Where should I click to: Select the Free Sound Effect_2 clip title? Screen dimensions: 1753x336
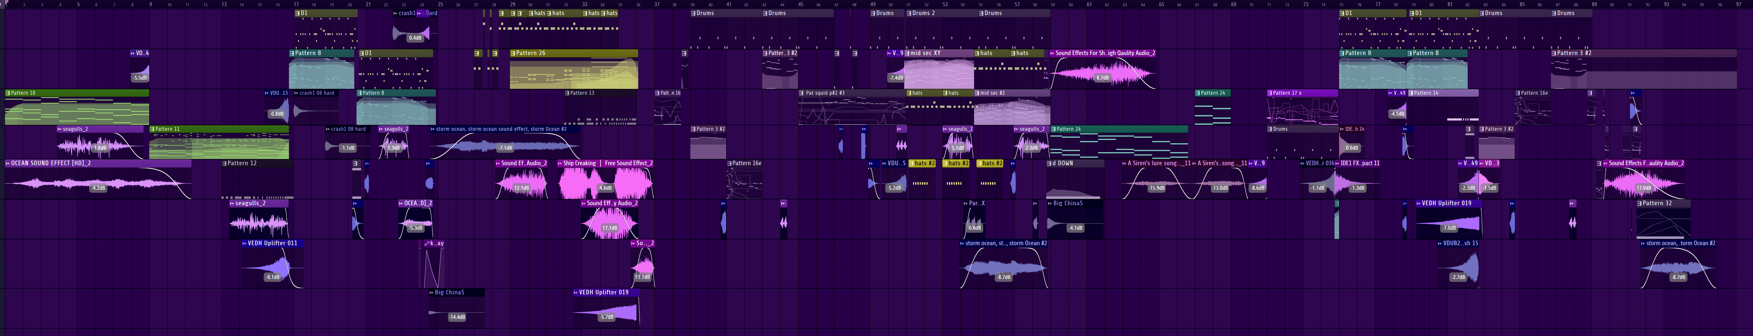pyautogui.click(x=628, y=163)
